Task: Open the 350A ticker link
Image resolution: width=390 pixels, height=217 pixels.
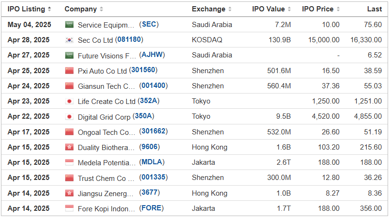Action: click(x=143, y=116)
